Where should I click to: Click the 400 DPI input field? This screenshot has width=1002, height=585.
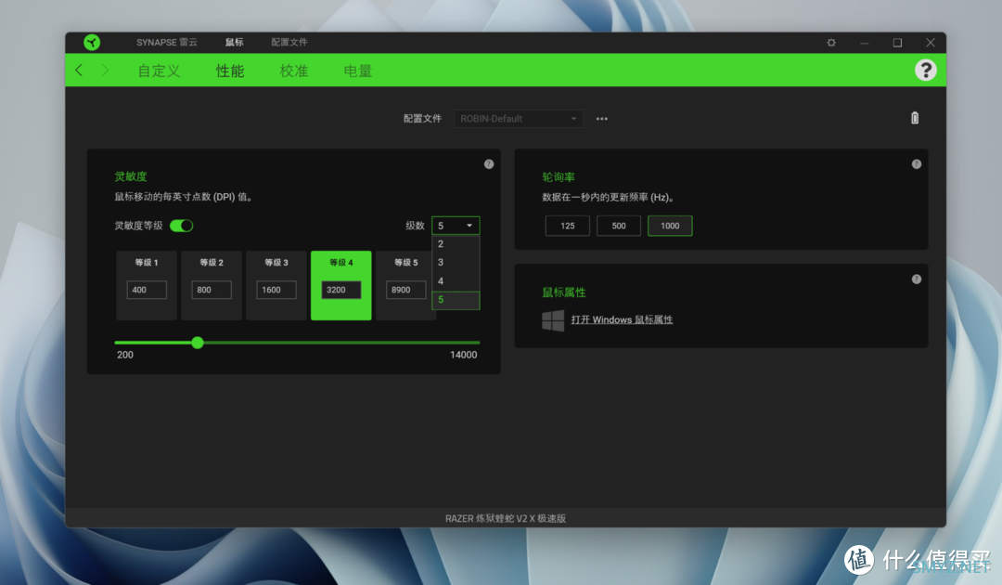[147, 290]
